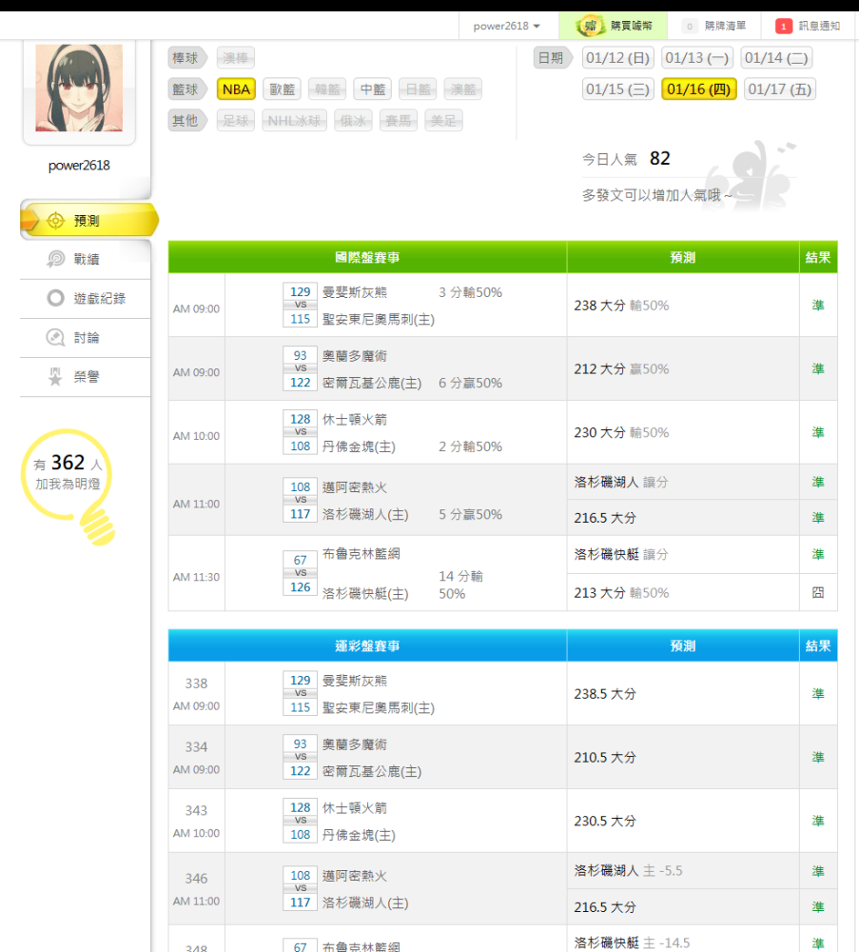Select the 歐籃 league filter

point(283,89)
